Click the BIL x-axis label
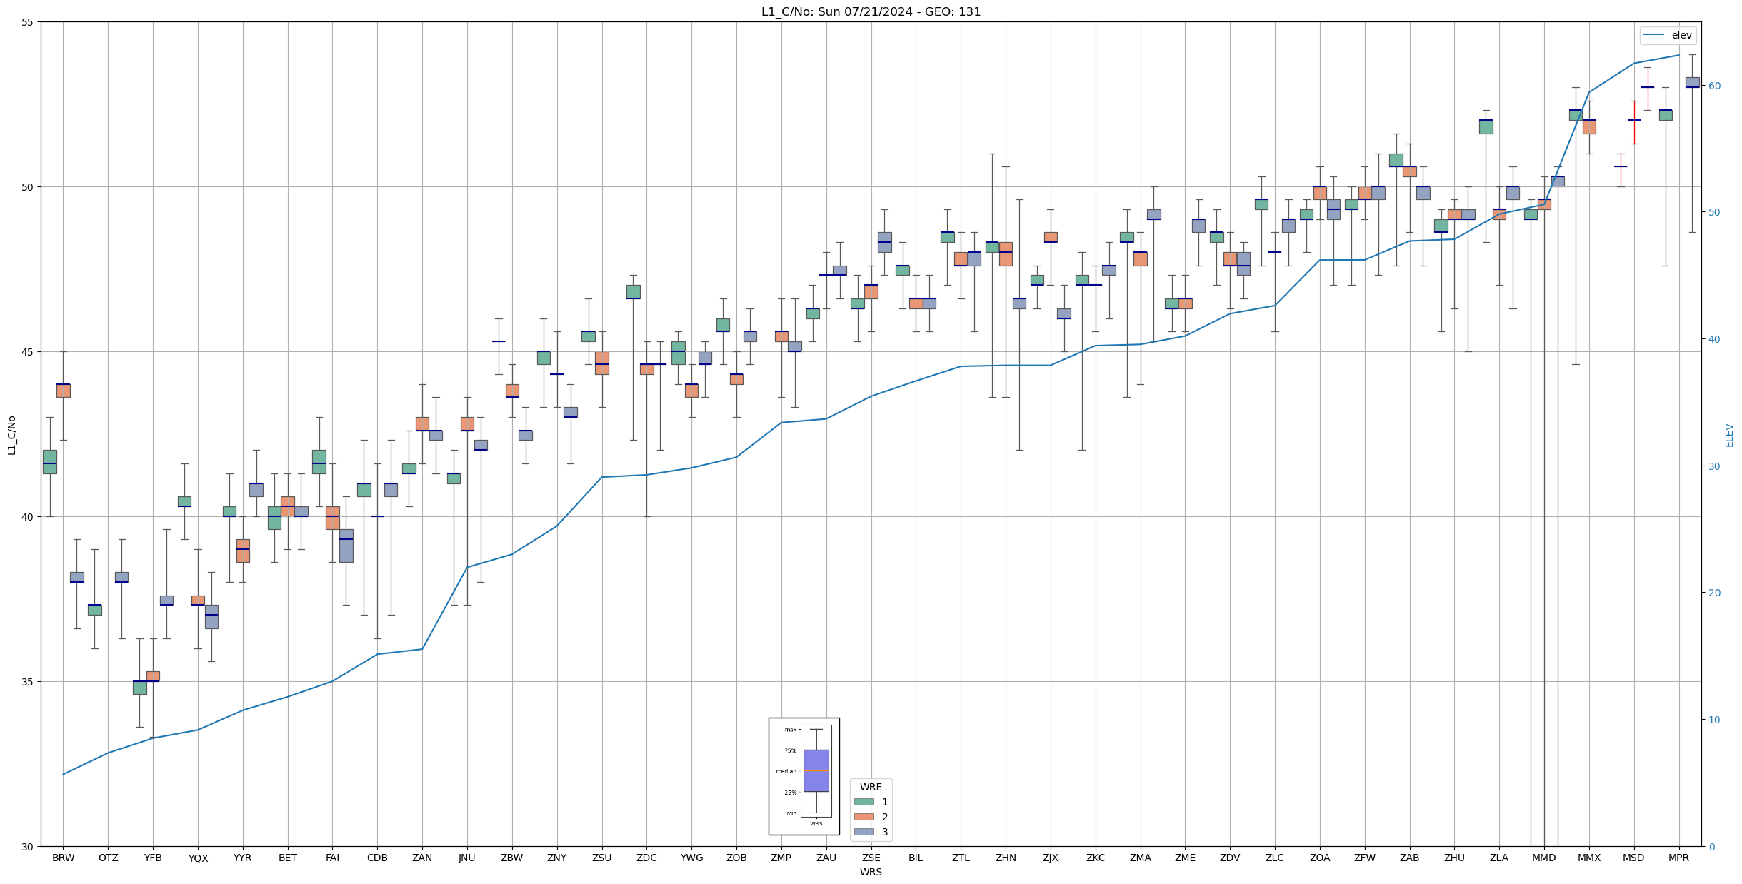 coord(916,858)
